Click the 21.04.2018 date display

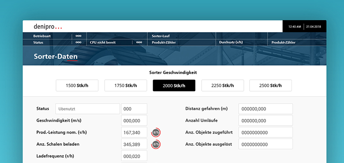click(x=314, y=27)
